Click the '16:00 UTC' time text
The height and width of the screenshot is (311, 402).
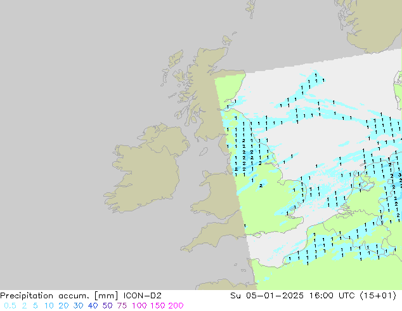332,296
